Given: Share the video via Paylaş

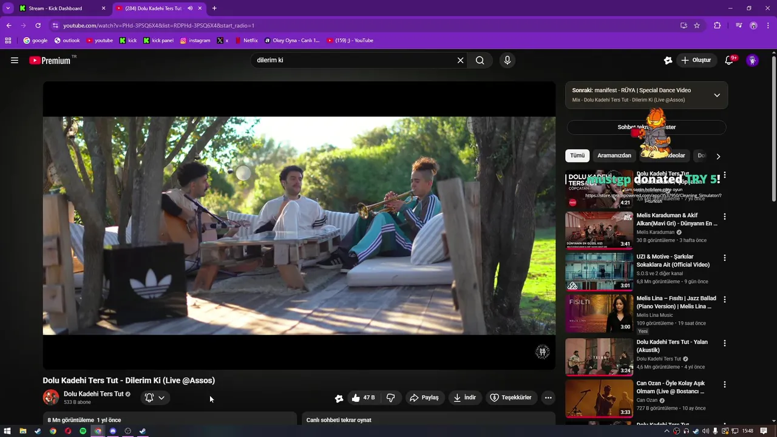Looking at the screenshot, I should (424, 398).
